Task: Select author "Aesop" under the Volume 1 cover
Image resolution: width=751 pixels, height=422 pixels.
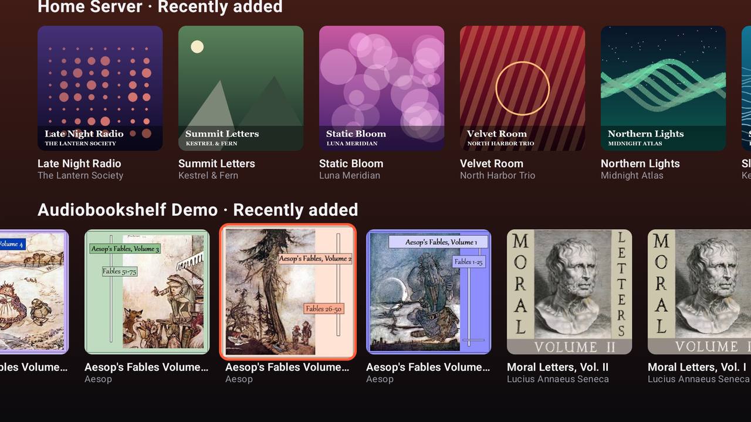Action: [x=380, y=379]
